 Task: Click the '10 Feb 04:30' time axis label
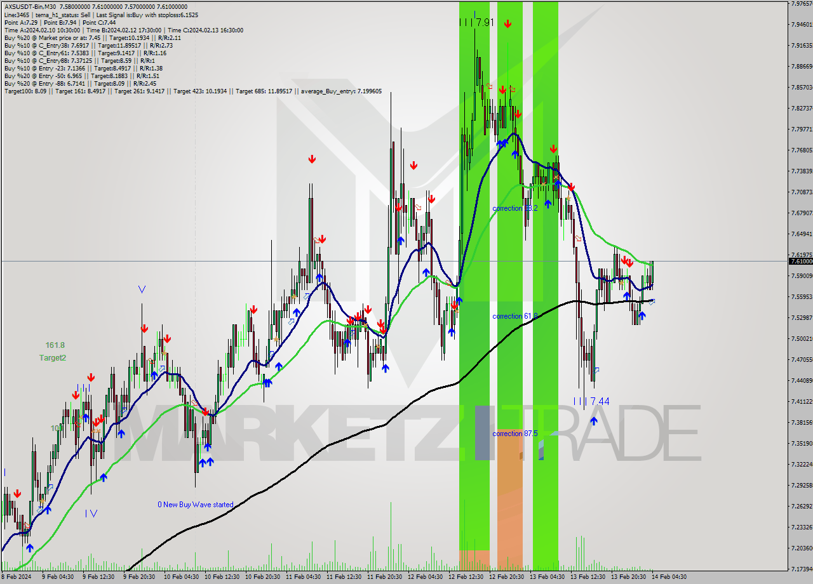pyautogui.click(x=181, y=577)
